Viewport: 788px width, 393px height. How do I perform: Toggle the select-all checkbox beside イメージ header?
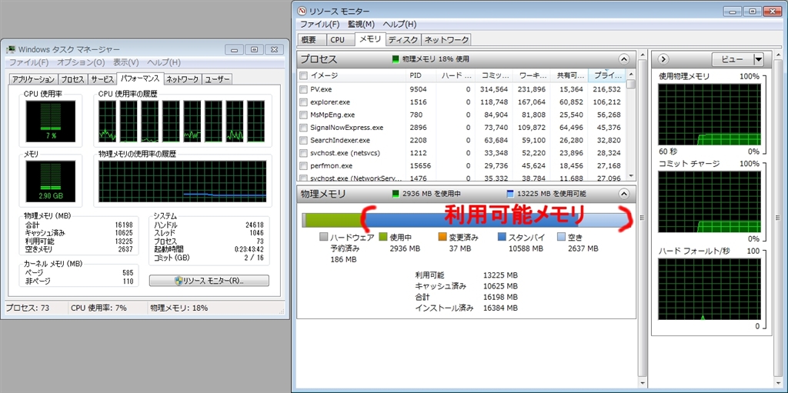coord(303,75)
